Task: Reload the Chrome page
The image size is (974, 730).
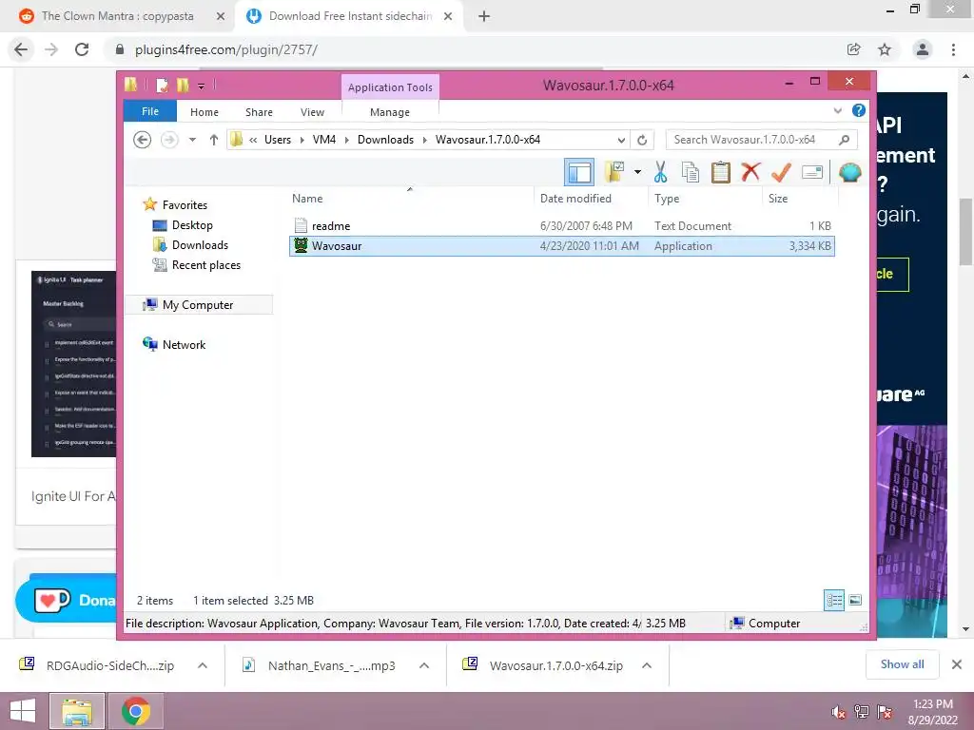Action: 82,49
